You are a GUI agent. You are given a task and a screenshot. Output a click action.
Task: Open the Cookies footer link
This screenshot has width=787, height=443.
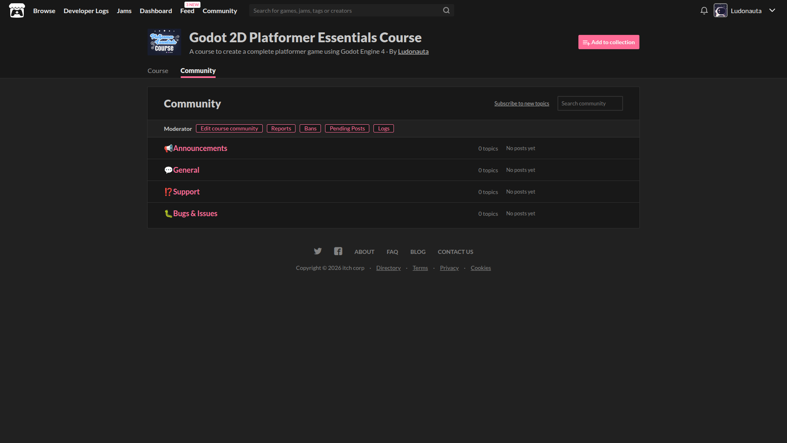pyautogui.click(x=481, y=268)
